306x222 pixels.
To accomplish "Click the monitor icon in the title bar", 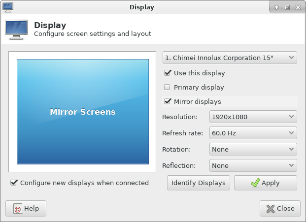I will 8,7.
